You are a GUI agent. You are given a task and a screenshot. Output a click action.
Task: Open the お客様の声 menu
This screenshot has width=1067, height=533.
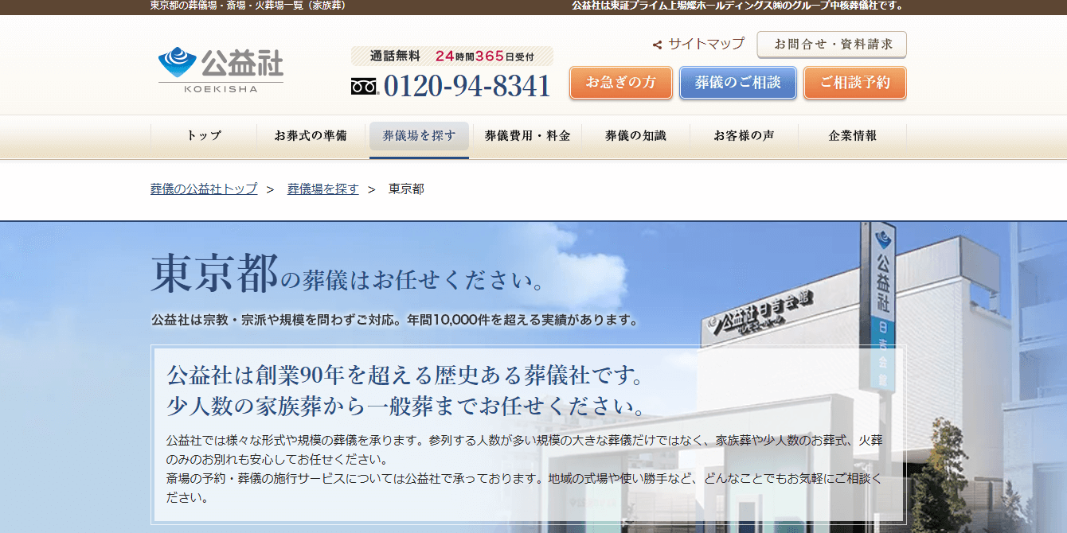(744, 136)
